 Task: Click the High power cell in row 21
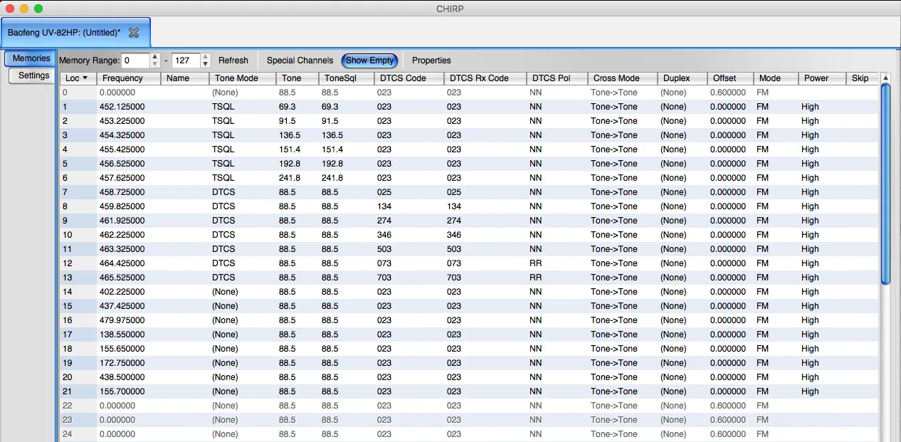point(810,391)
